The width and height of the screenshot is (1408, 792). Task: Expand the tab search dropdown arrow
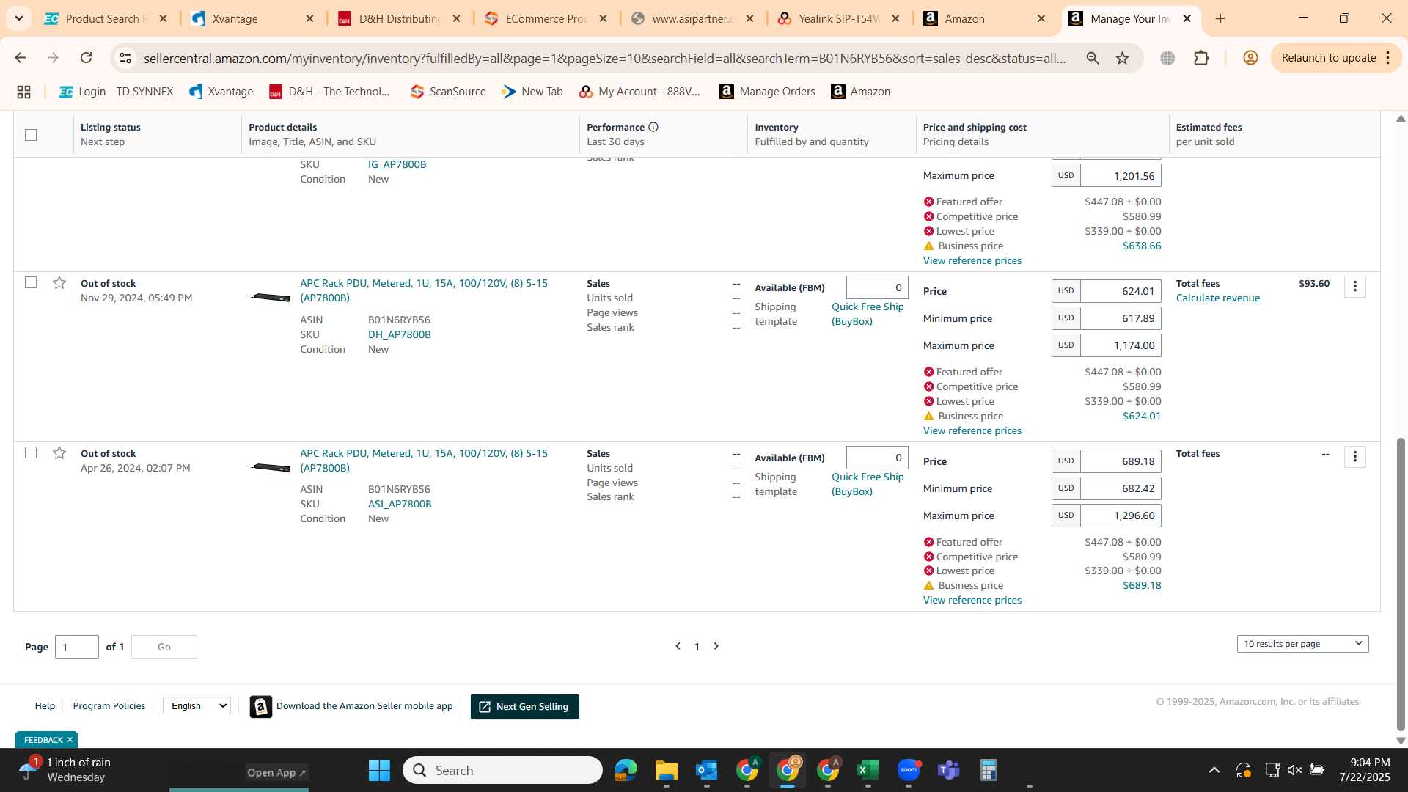tap(19, 18)
